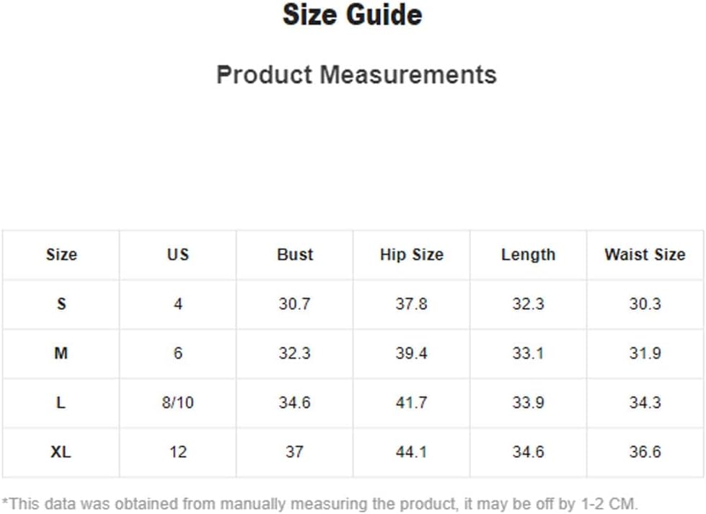706x514 pixels.
Task: Select the Bust column header
Action: 294,255
